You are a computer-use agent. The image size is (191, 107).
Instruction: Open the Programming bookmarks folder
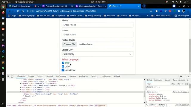[x=93, y=16]
